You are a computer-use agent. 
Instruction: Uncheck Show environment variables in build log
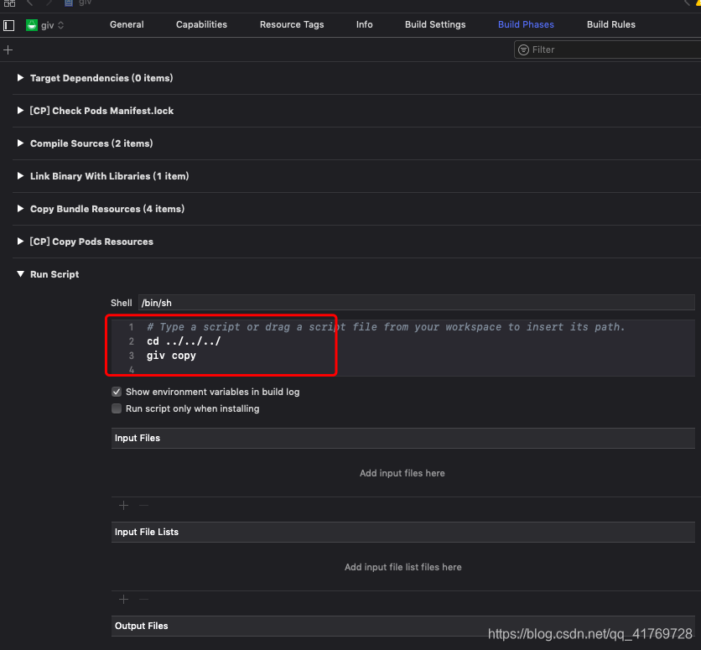(117, 391)
